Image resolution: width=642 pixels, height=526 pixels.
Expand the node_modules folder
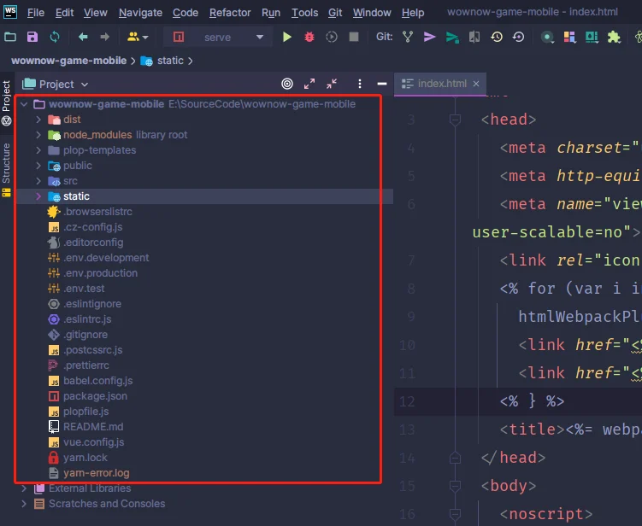pyautogui.click(x=38, y=135)
